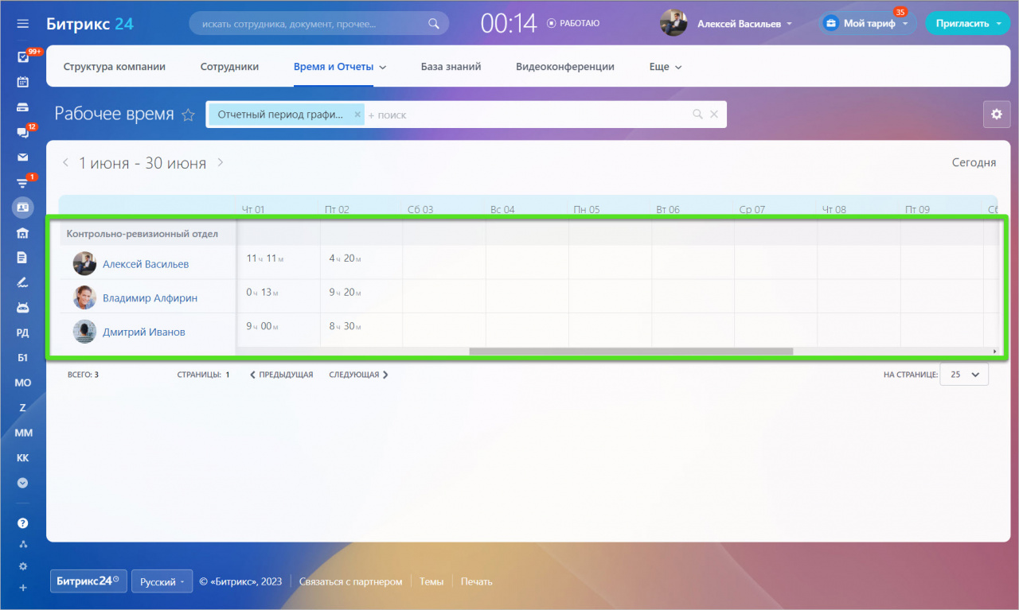Viewport: 1019px width, 610px height.
Task: Open the documents sidebar icon
Action: tap(22, 258)
